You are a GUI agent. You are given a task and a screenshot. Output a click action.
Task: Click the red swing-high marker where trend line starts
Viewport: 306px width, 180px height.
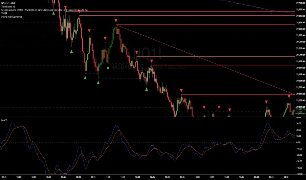point(116,20)
